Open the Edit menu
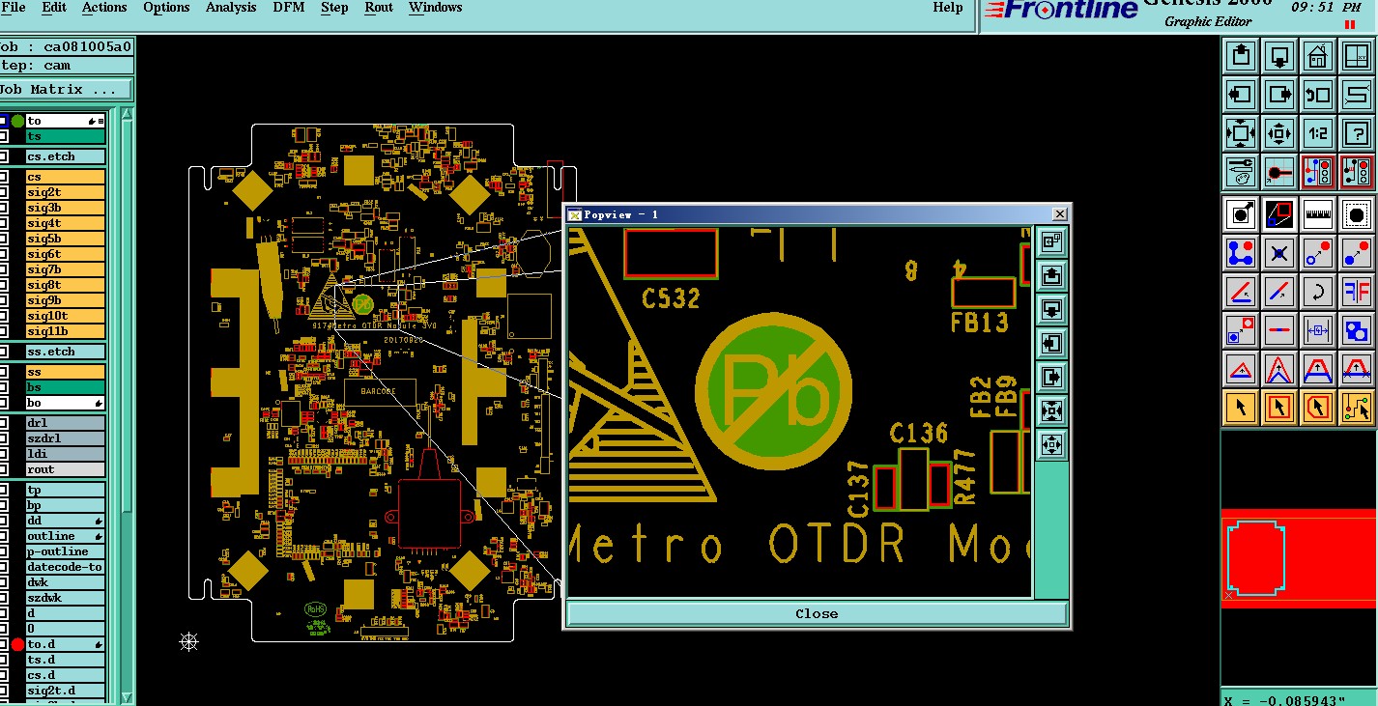 tap(54, 8)
